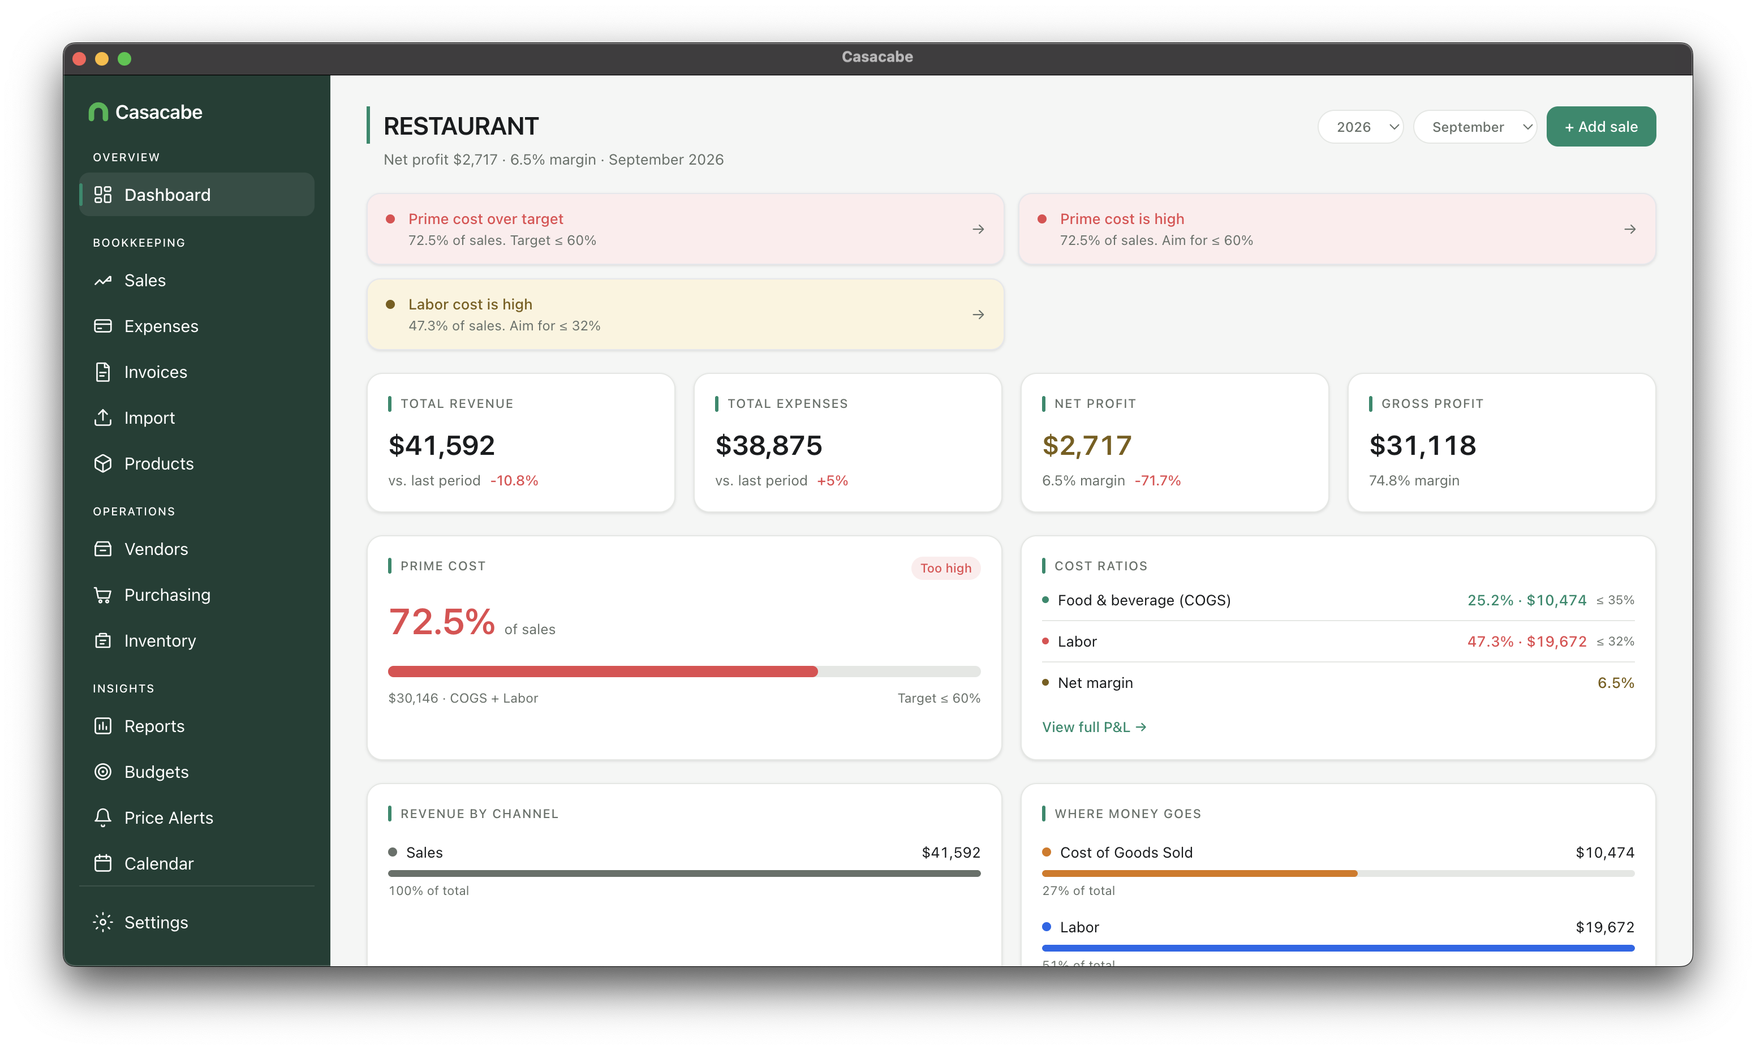Click the Total Revenue $41,592 card
The height and width of the screenshot is (1050, 1756).
(520, 443)
